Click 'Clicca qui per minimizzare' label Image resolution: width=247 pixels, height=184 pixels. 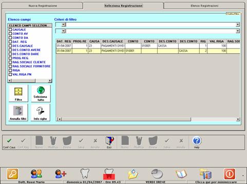[216, 182]
